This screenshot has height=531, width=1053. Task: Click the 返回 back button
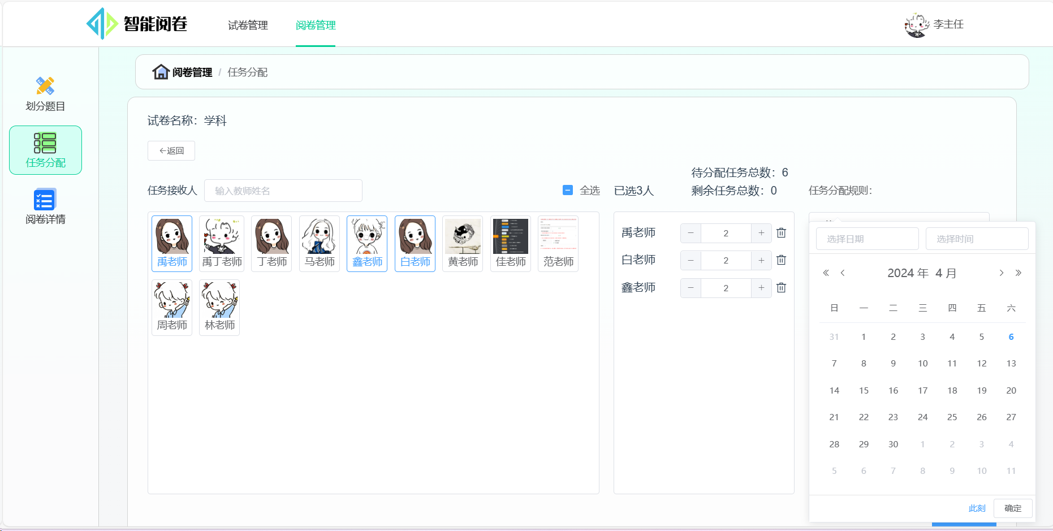tap(171, 150)
